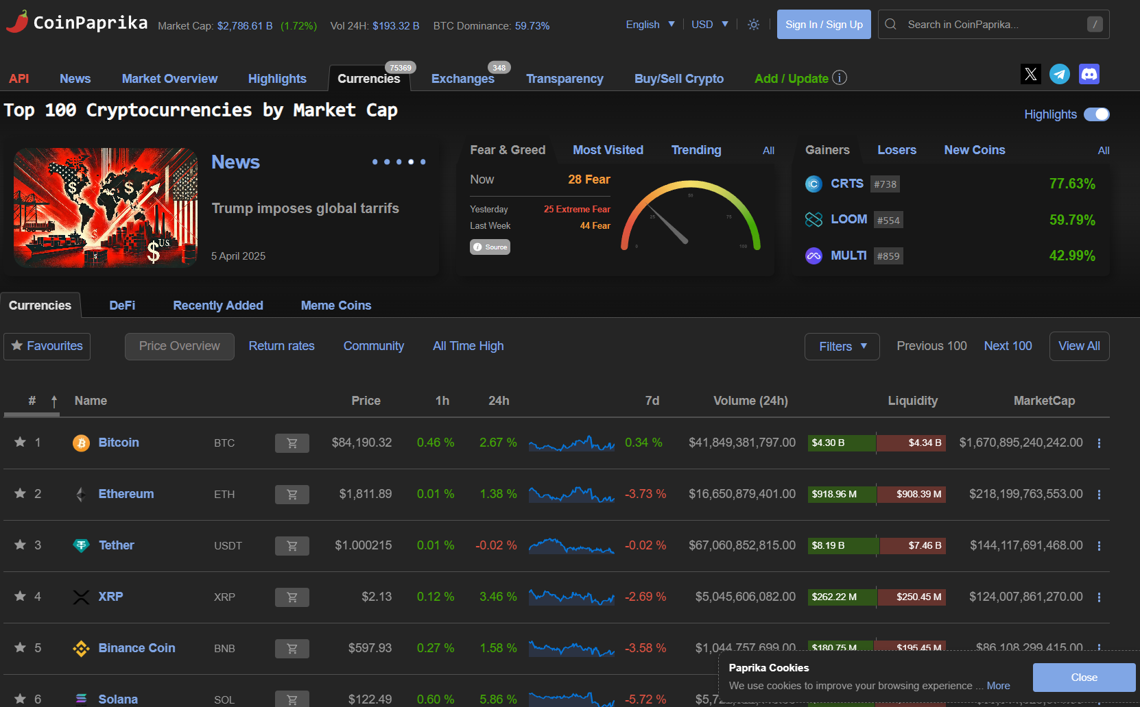Click the XRP coin logo

[x=81, y=597]
